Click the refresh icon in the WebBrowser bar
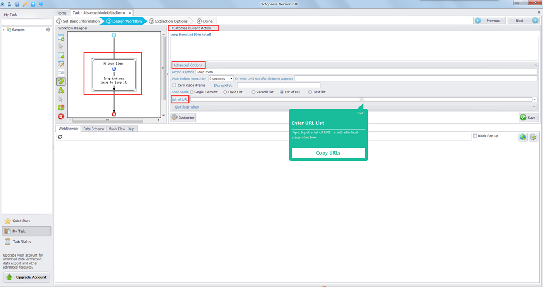The height and width of the screenshot is (287, 543). click(60, 137)
